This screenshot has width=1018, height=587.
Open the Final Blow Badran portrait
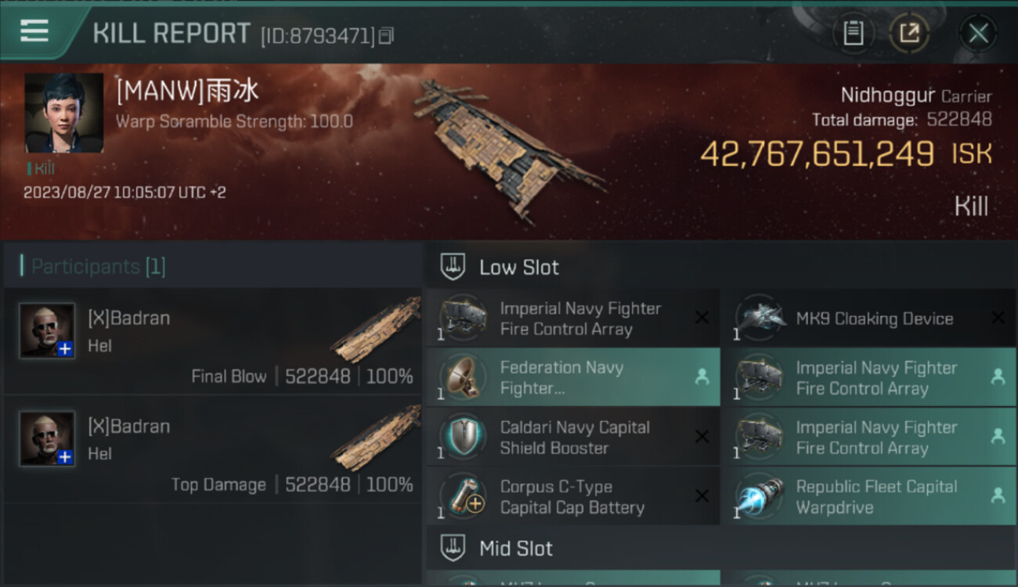click(47, 330)
